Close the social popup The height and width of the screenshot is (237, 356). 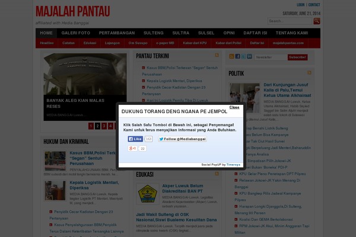coord(234,107)
